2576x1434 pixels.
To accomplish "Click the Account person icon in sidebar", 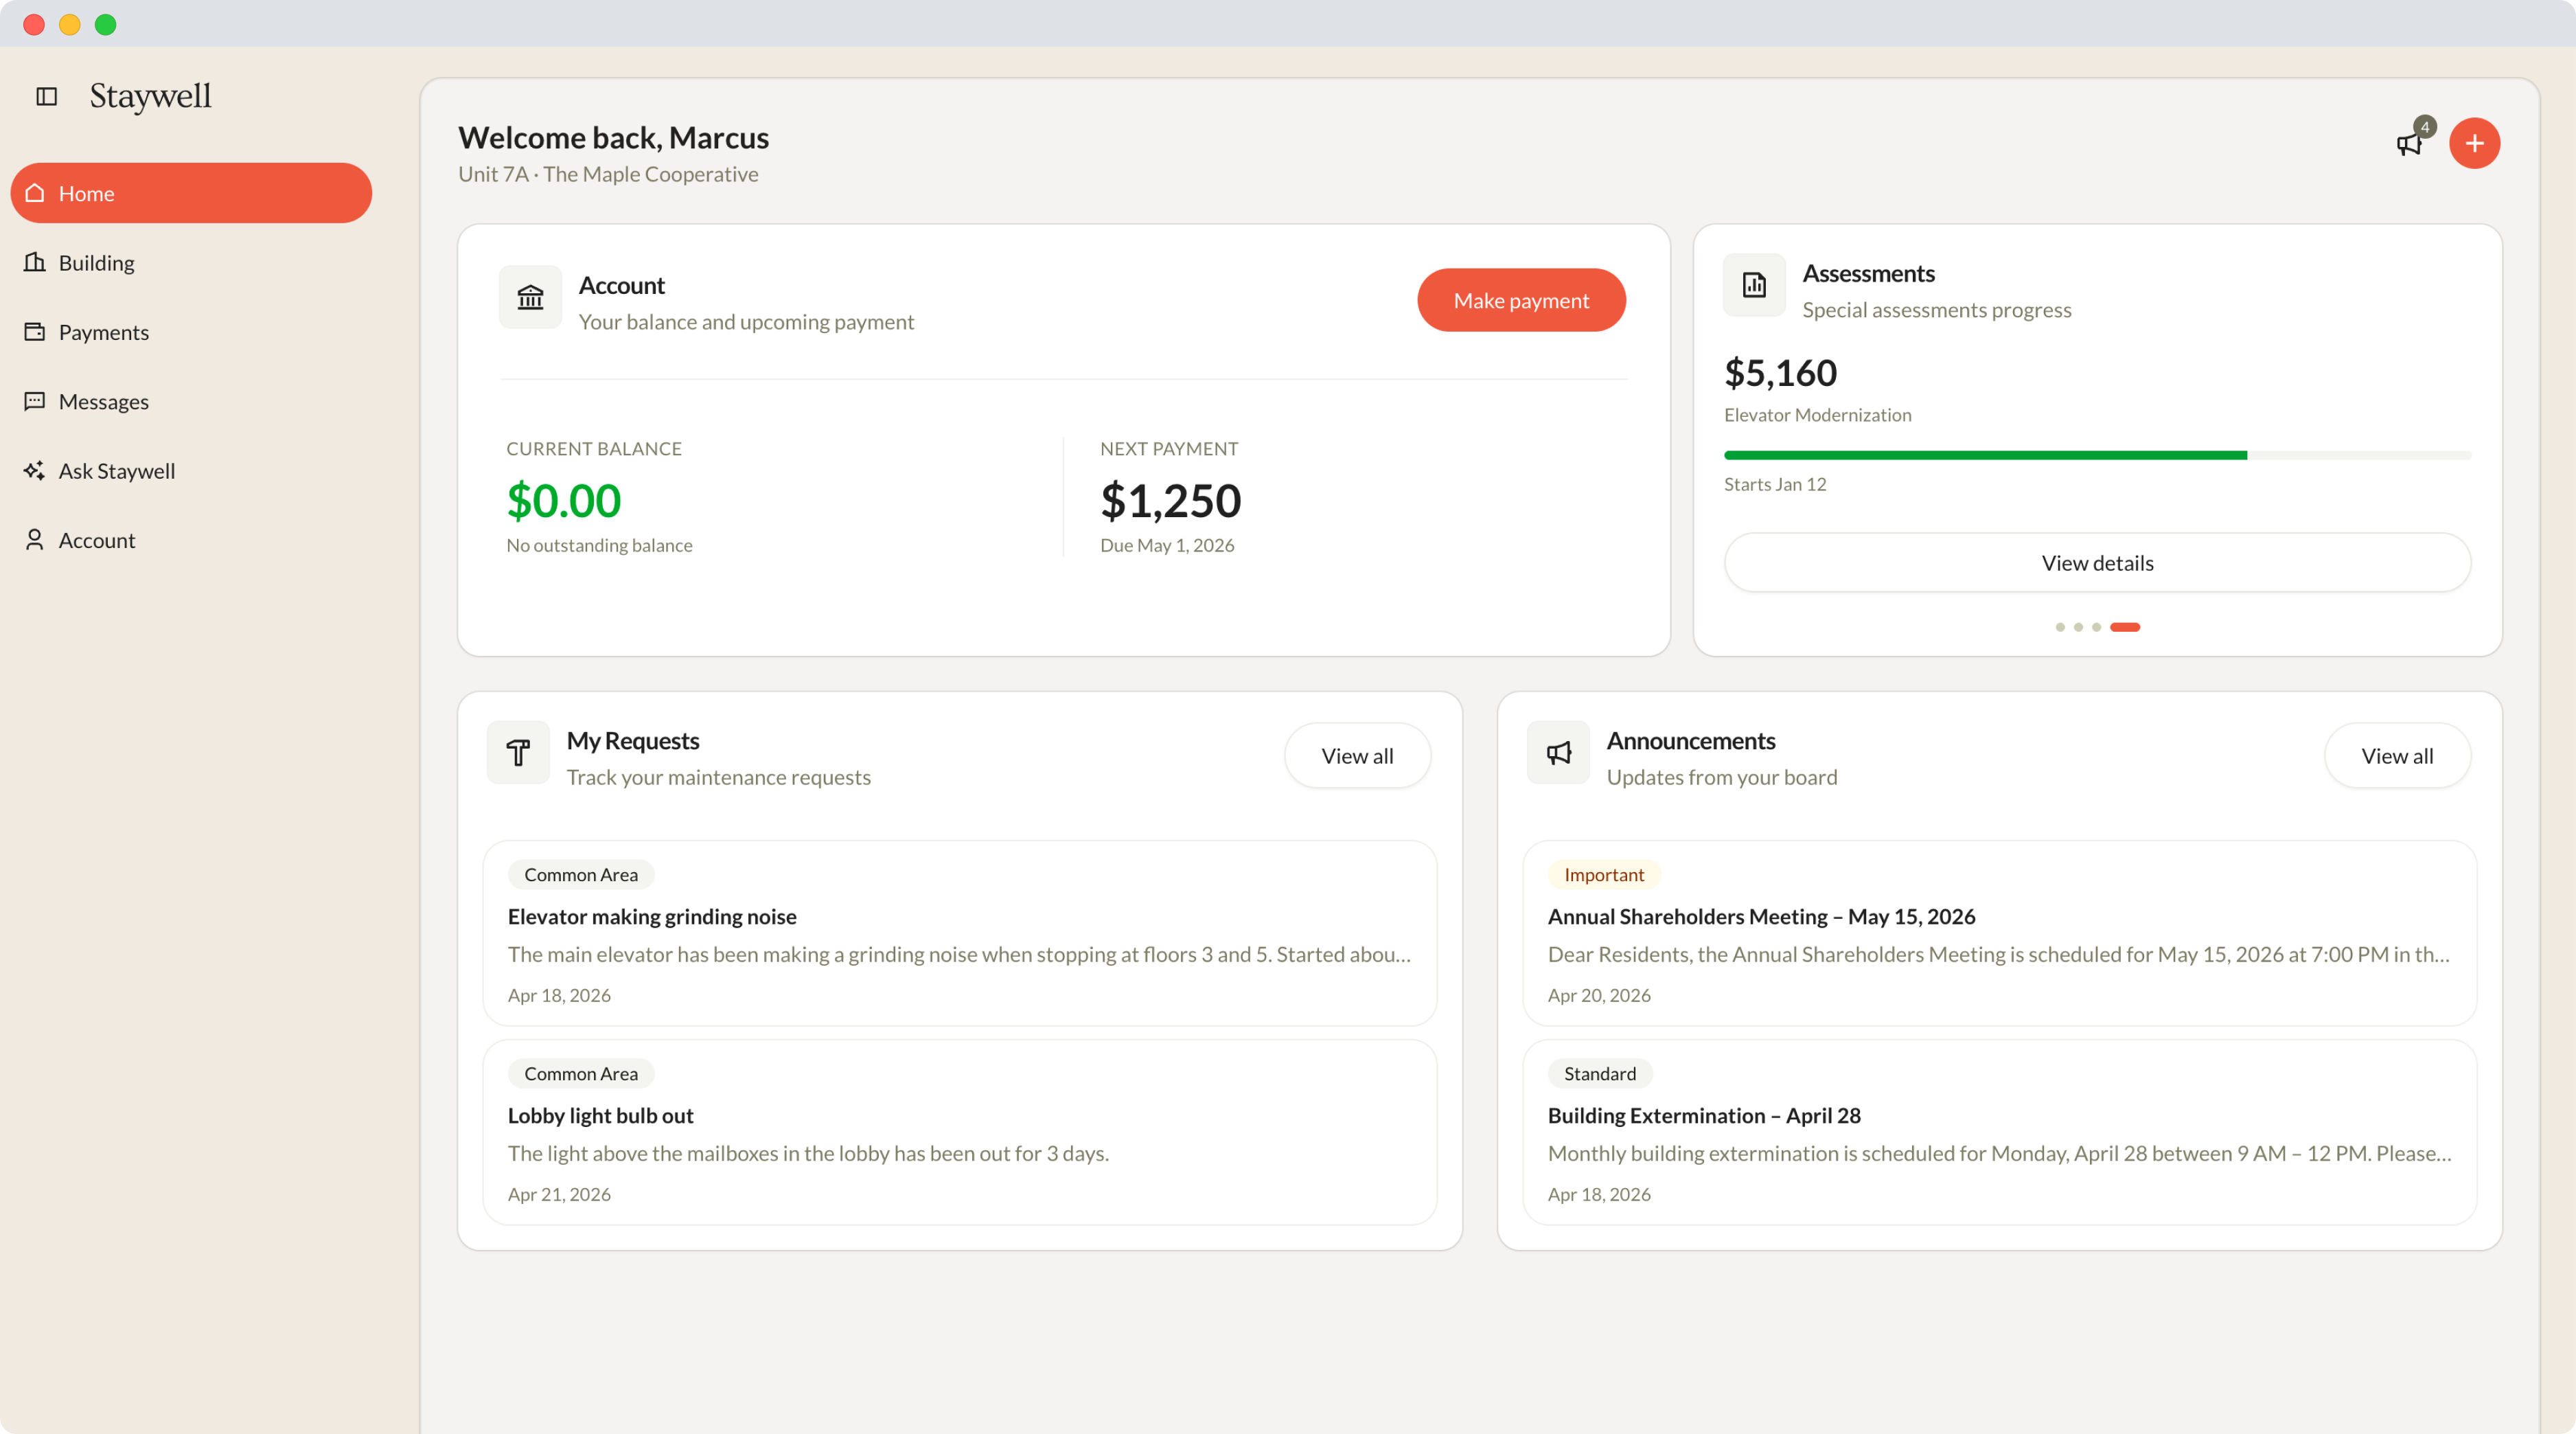I will coord(35,540).
